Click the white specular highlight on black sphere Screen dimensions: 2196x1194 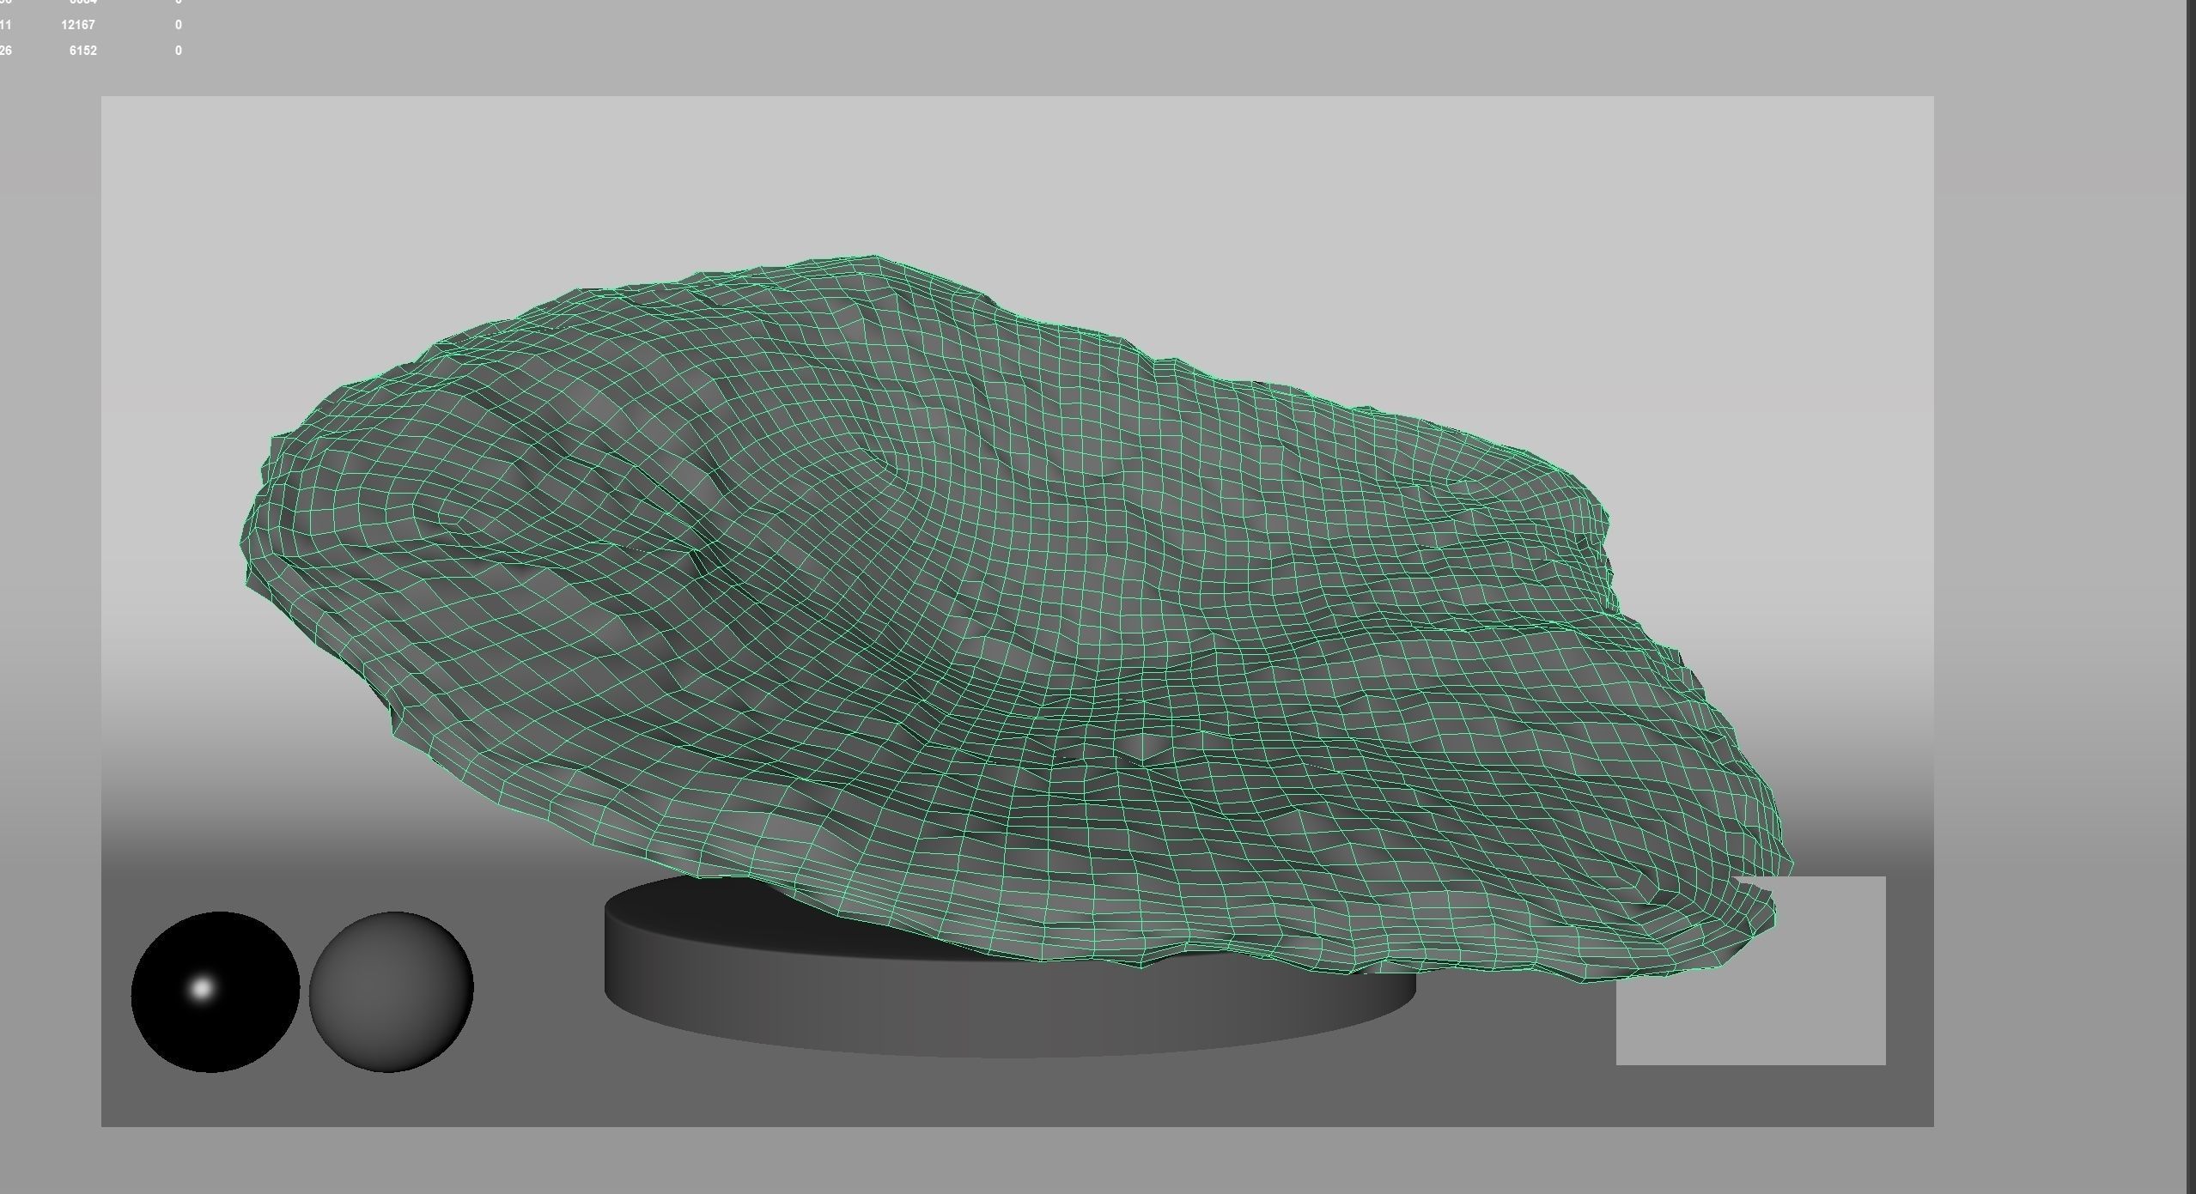201,989
